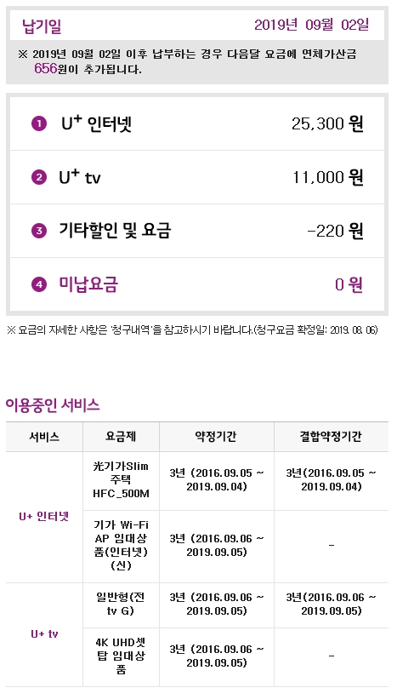Select the 기타할인 및 요금 row

(196, 231)
